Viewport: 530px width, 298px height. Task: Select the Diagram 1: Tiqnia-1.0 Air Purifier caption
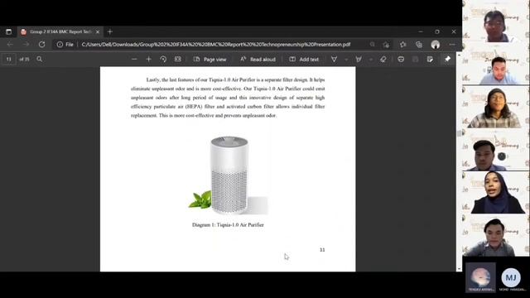point(228,224)
